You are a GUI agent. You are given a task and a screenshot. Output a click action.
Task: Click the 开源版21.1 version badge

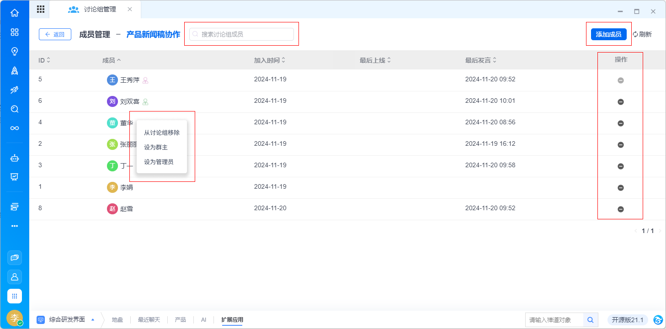(x=628, y=320)
